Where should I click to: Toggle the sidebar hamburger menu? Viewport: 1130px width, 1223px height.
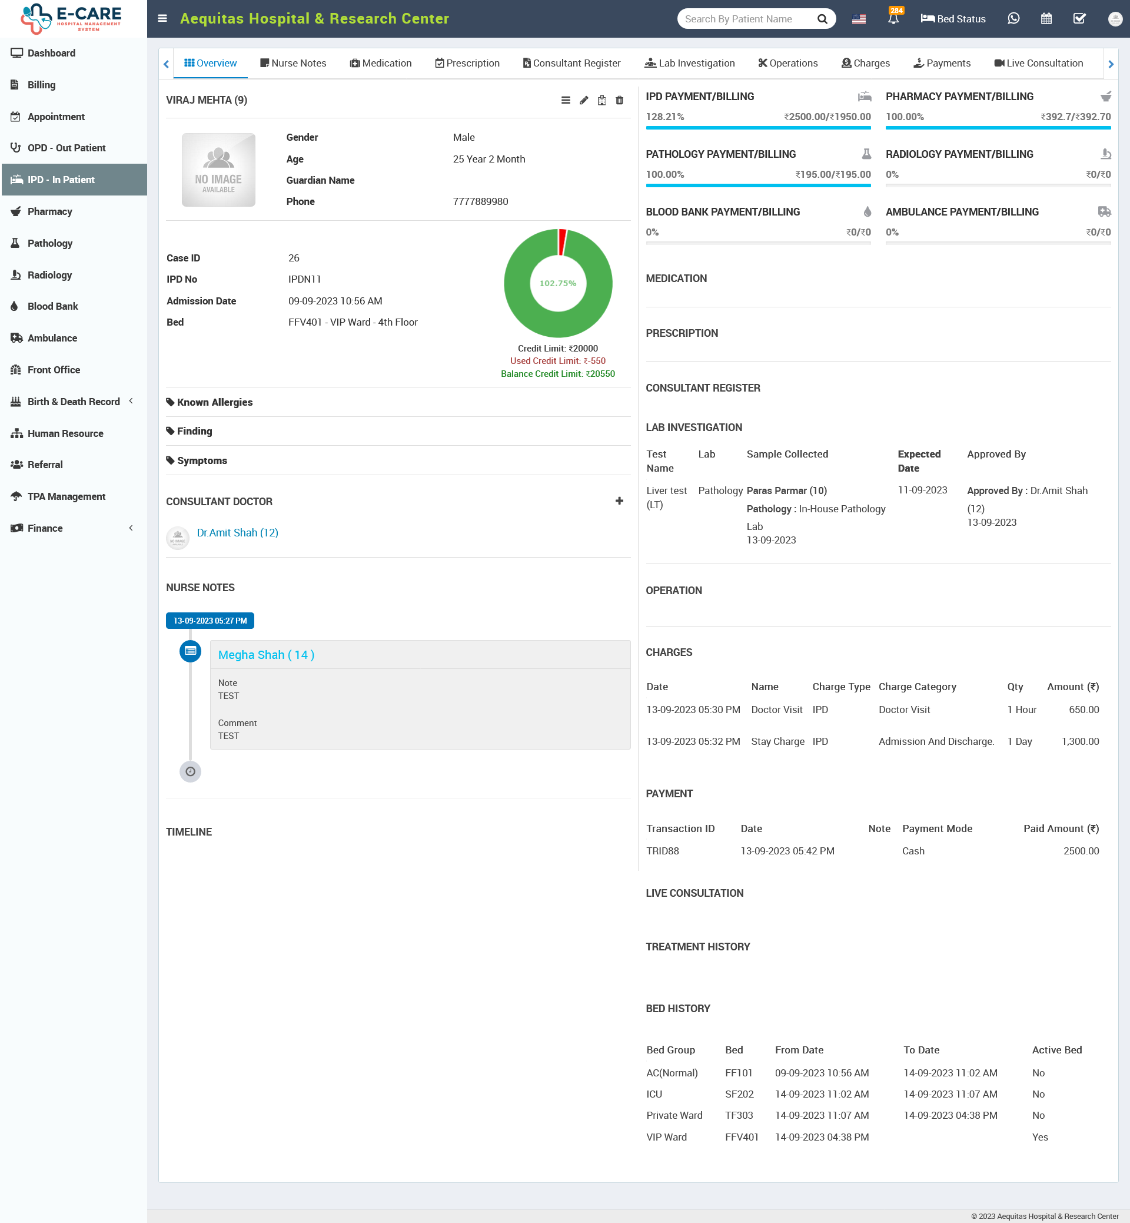pyautogui.click(x=162, y=18)
